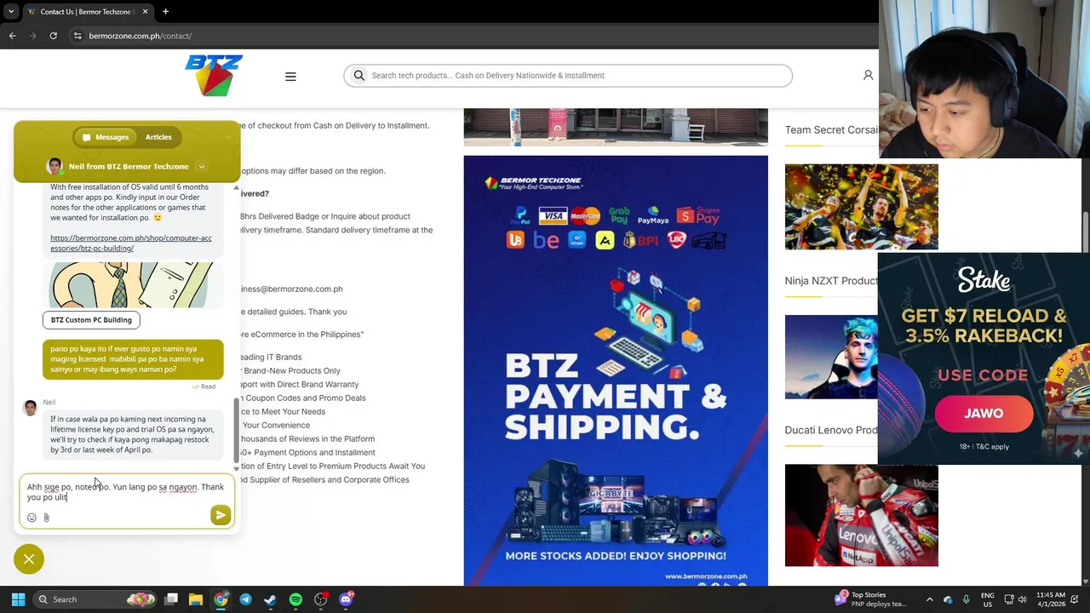The image size is (1090, 613).
Task: Switch to Chrome on the taskbar
Action: click(221, 599)
